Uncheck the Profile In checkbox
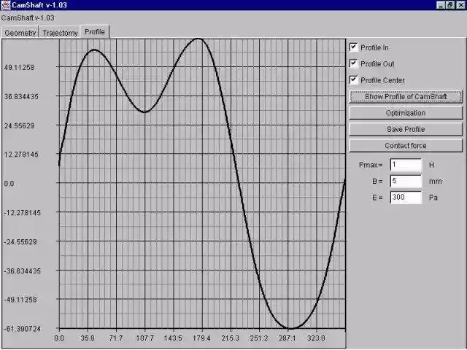 355,47
